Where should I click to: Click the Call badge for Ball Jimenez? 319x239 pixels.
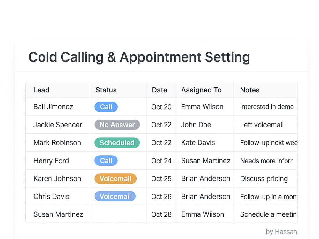[x=106, y=107]
